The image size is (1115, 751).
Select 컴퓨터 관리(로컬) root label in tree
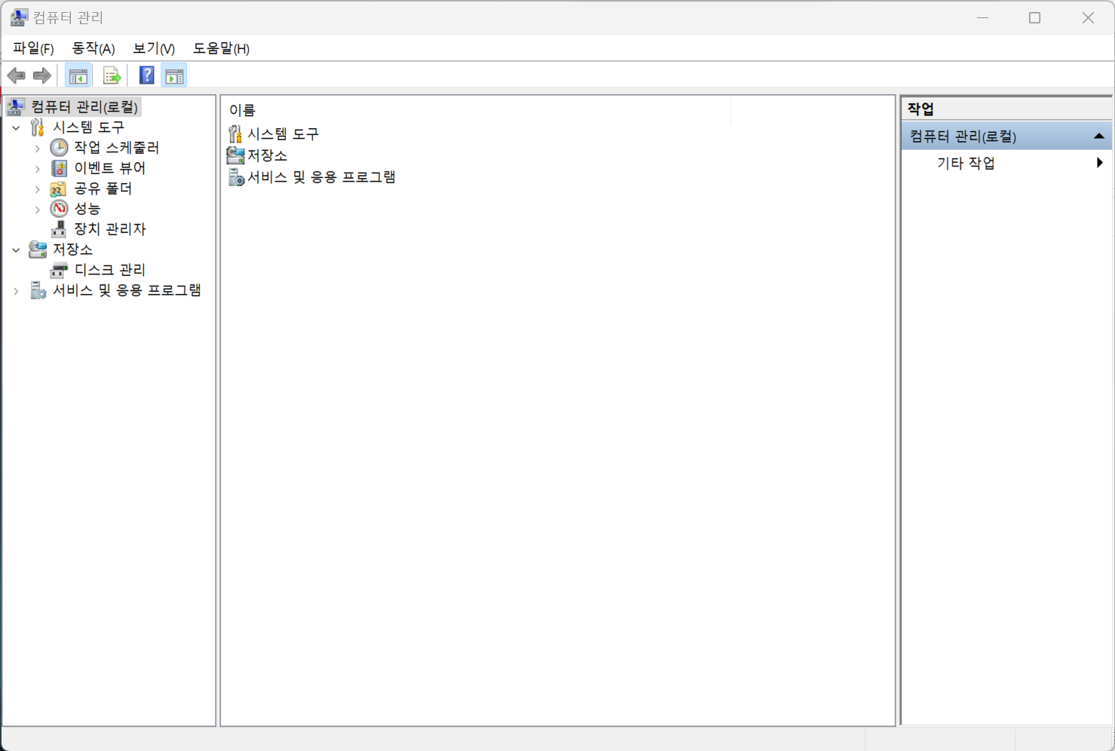[x=84, y=107]
